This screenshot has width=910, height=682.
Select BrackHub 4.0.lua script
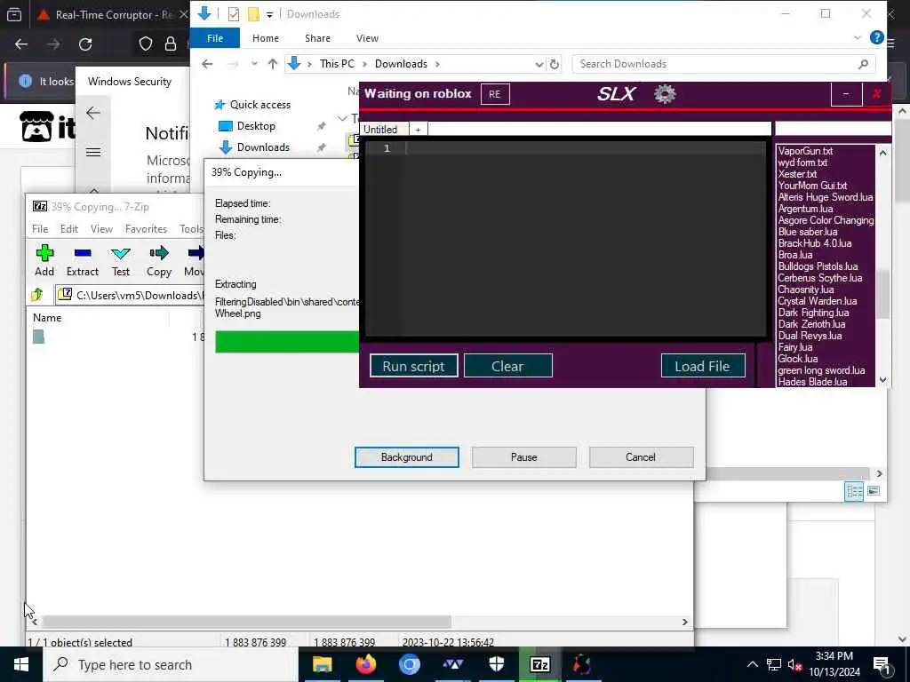[x=815, y=243]
